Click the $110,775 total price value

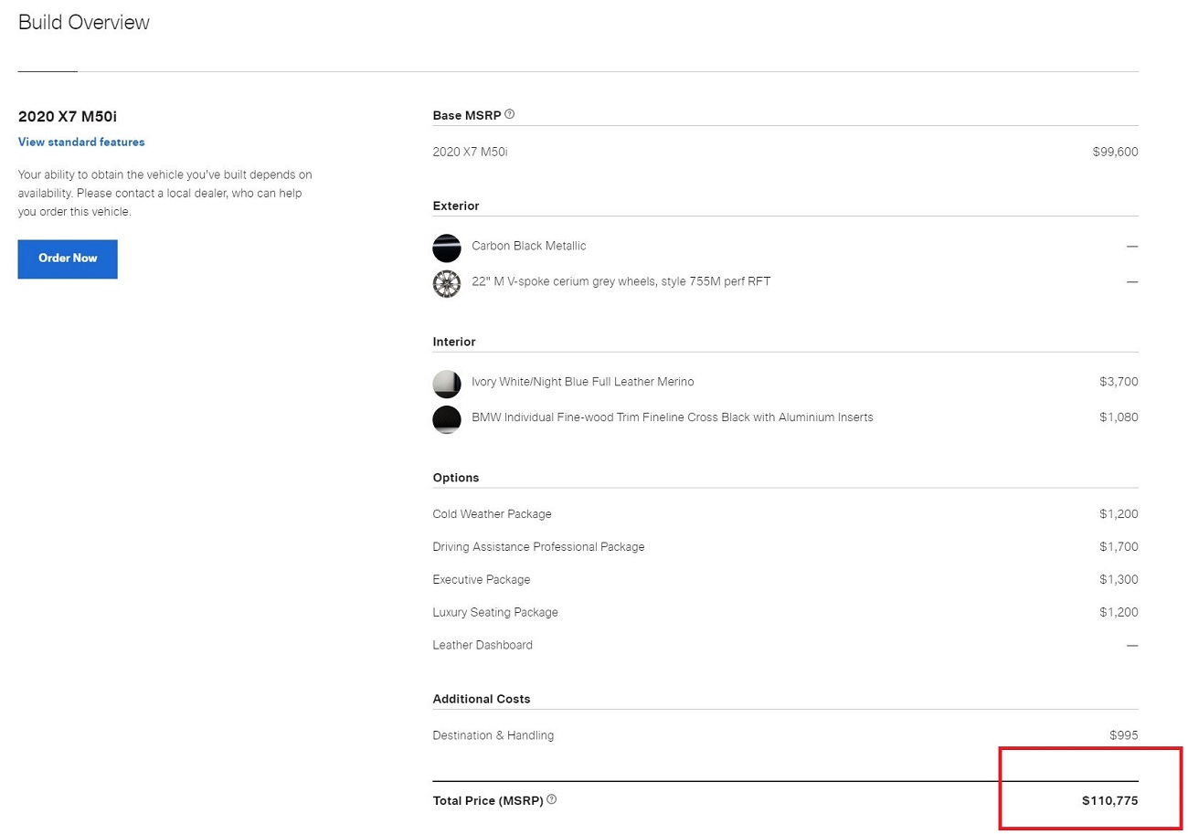(x=1109, y=801)
